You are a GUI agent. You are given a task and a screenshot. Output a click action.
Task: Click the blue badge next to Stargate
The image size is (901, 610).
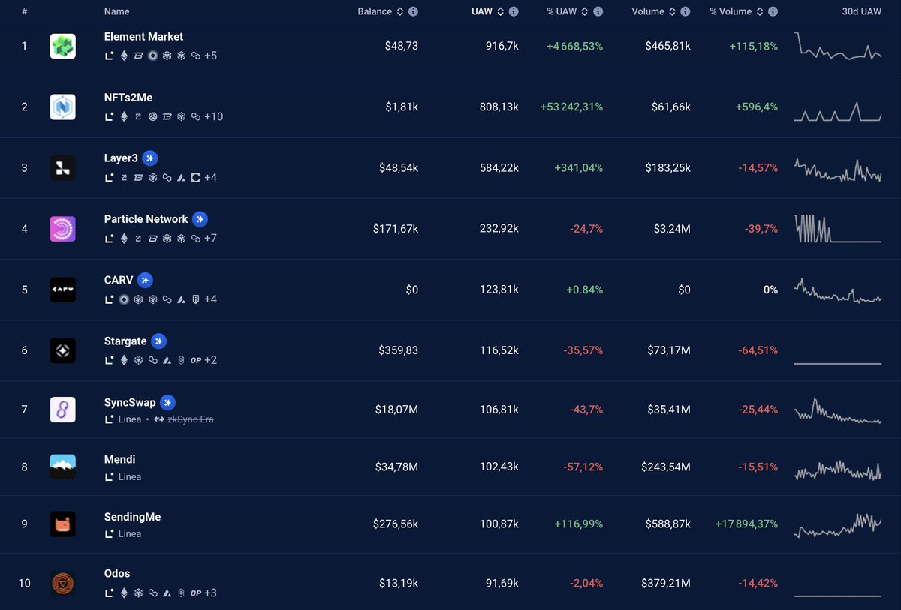[x=158, y=341]
